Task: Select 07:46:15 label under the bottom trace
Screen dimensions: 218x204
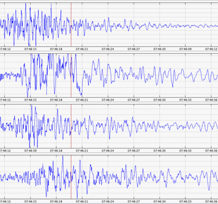Action: coord(31,202)
